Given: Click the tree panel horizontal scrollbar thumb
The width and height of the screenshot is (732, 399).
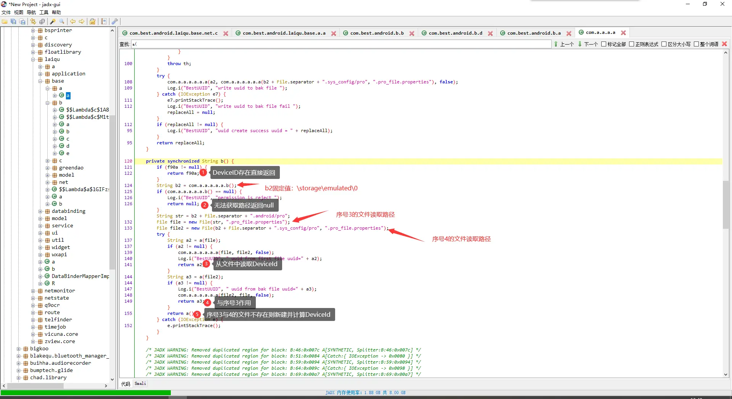Looking at the screenshot, I should point(35,386).
